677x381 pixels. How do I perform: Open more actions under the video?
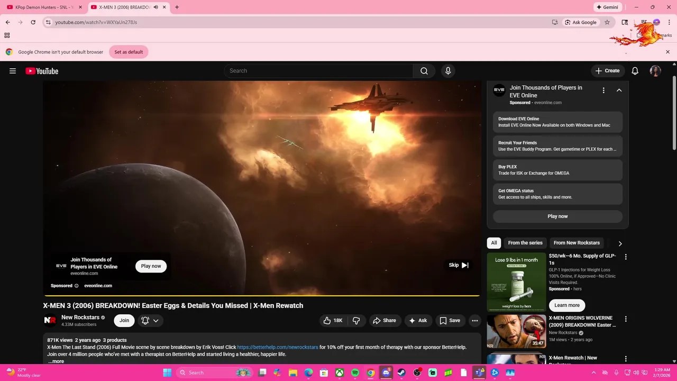click(475, 321)
